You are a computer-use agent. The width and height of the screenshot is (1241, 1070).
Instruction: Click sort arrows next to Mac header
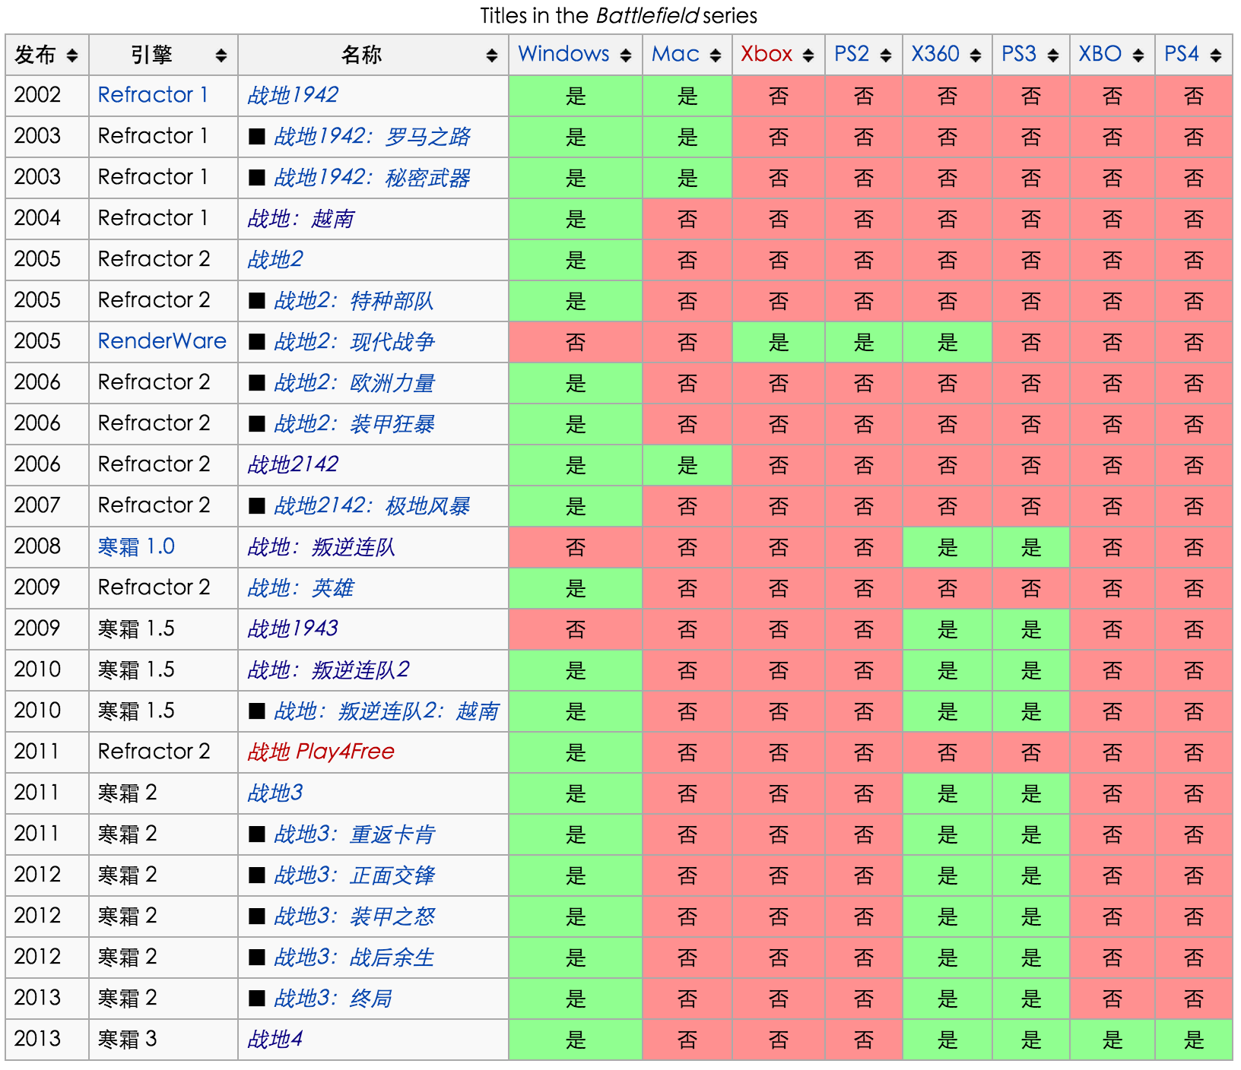coord(715,55)
